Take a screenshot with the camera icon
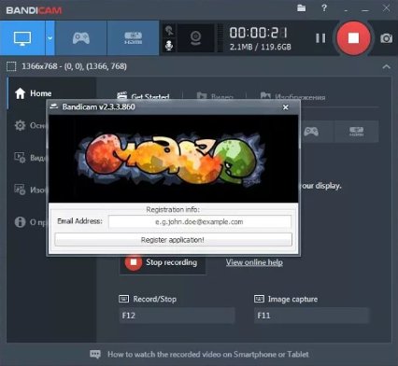Viewport: 398px width, 366px height. click(386, 38)
